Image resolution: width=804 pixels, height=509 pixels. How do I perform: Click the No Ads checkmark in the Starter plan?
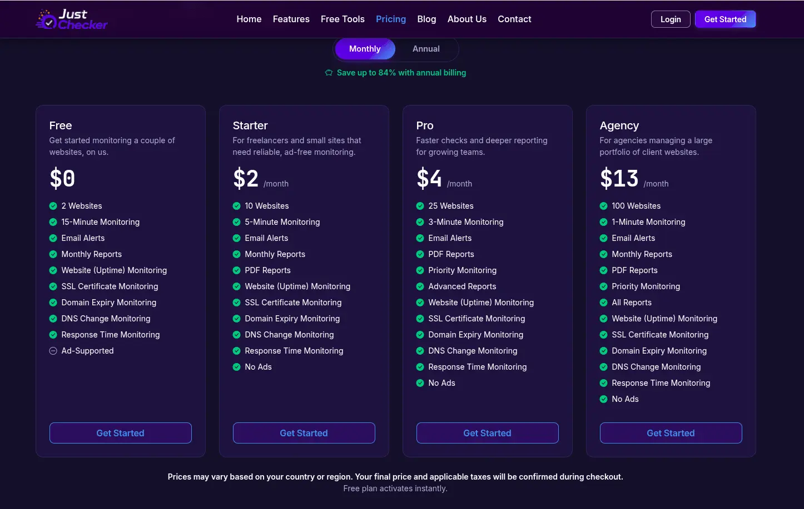coord(237,367)
